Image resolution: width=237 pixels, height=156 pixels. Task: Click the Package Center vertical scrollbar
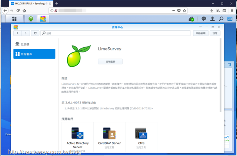click(221, 75)
